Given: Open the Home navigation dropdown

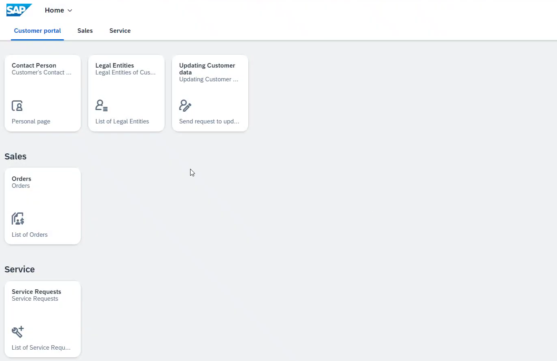Looking at the screenshot, I should point(58,10).
